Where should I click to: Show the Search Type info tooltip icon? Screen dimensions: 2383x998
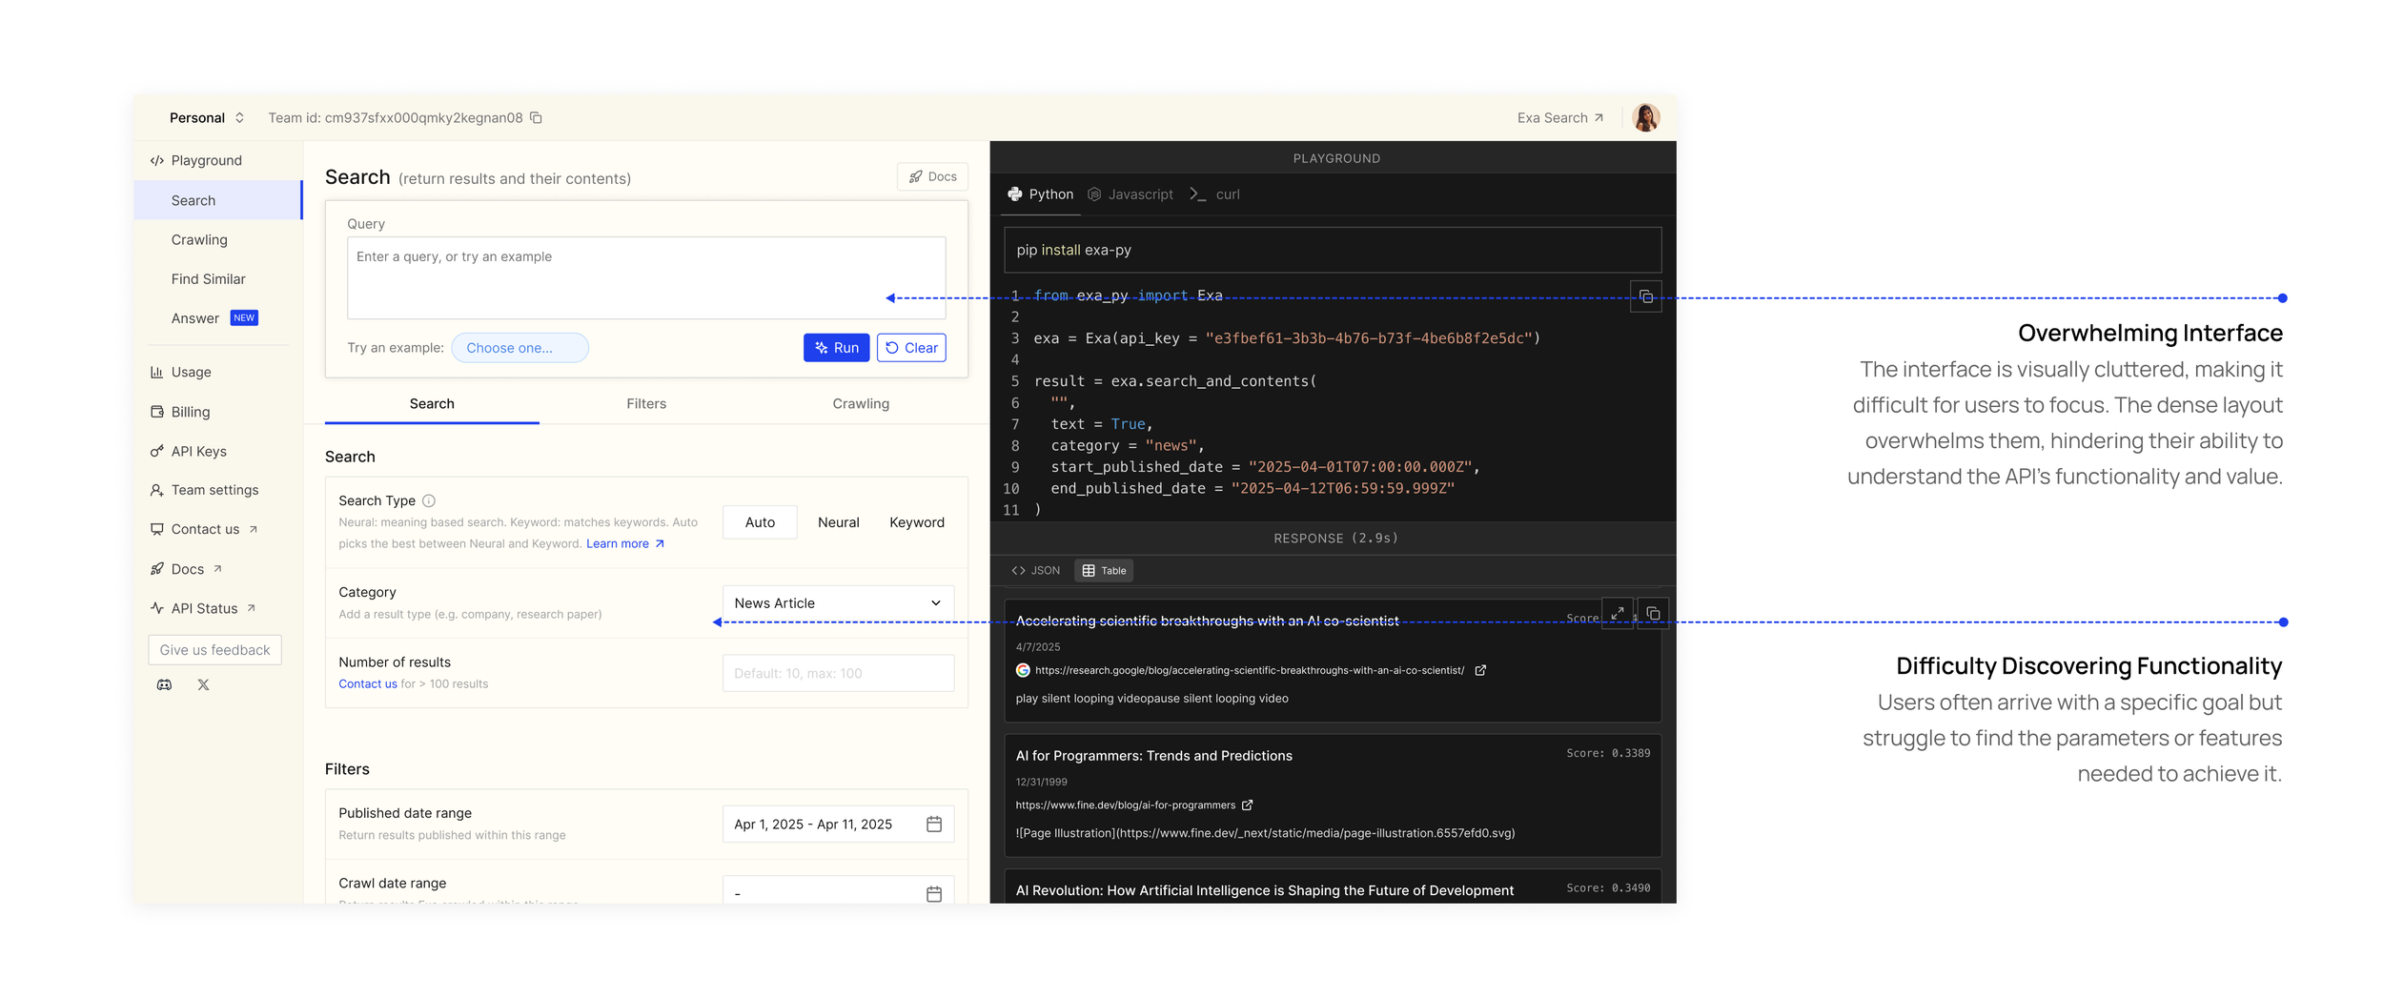click(x=429, y=500)
